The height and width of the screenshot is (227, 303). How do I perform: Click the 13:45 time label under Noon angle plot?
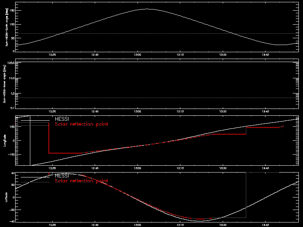coord(266,112)
